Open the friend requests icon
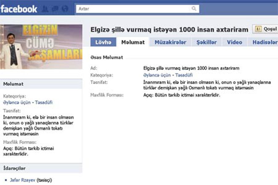This screenshot has width=278, height=185. tap(45, 9)
